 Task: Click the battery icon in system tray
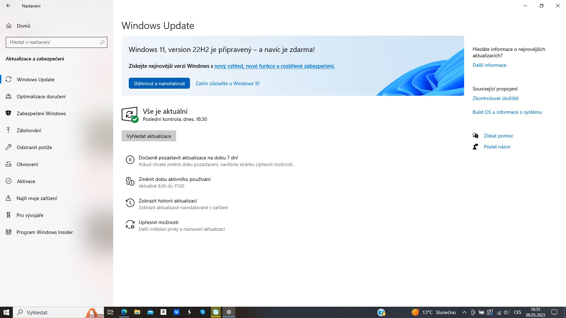coord(481,312)
